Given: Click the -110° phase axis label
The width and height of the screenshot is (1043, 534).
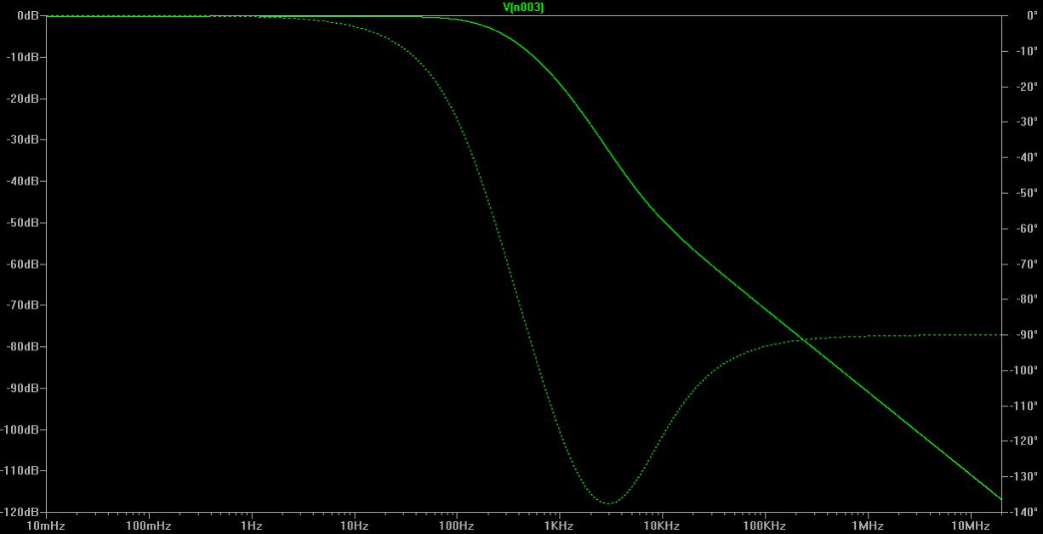Looking at the screenshot, I should [1023, 406].
